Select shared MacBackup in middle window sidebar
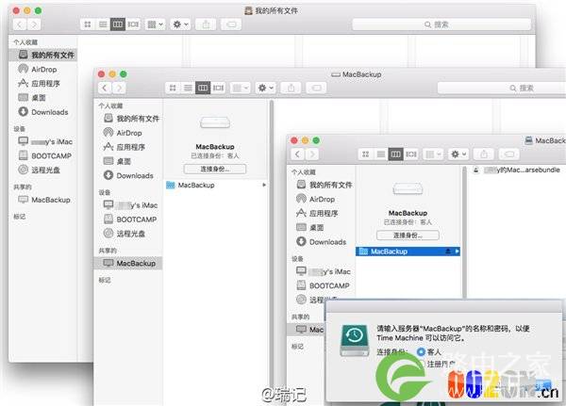Viewport: 566px width, 406px height. pyautogui.click(x=128, y=263)
